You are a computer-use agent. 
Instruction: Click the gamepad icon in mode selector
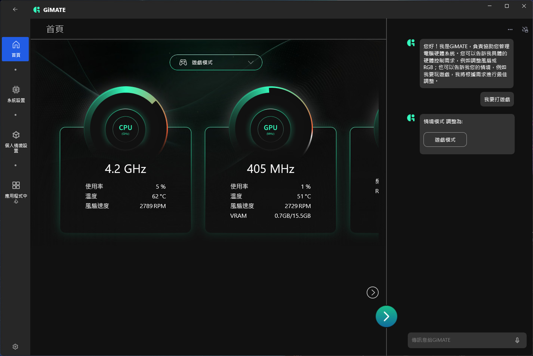pos(183,62)
